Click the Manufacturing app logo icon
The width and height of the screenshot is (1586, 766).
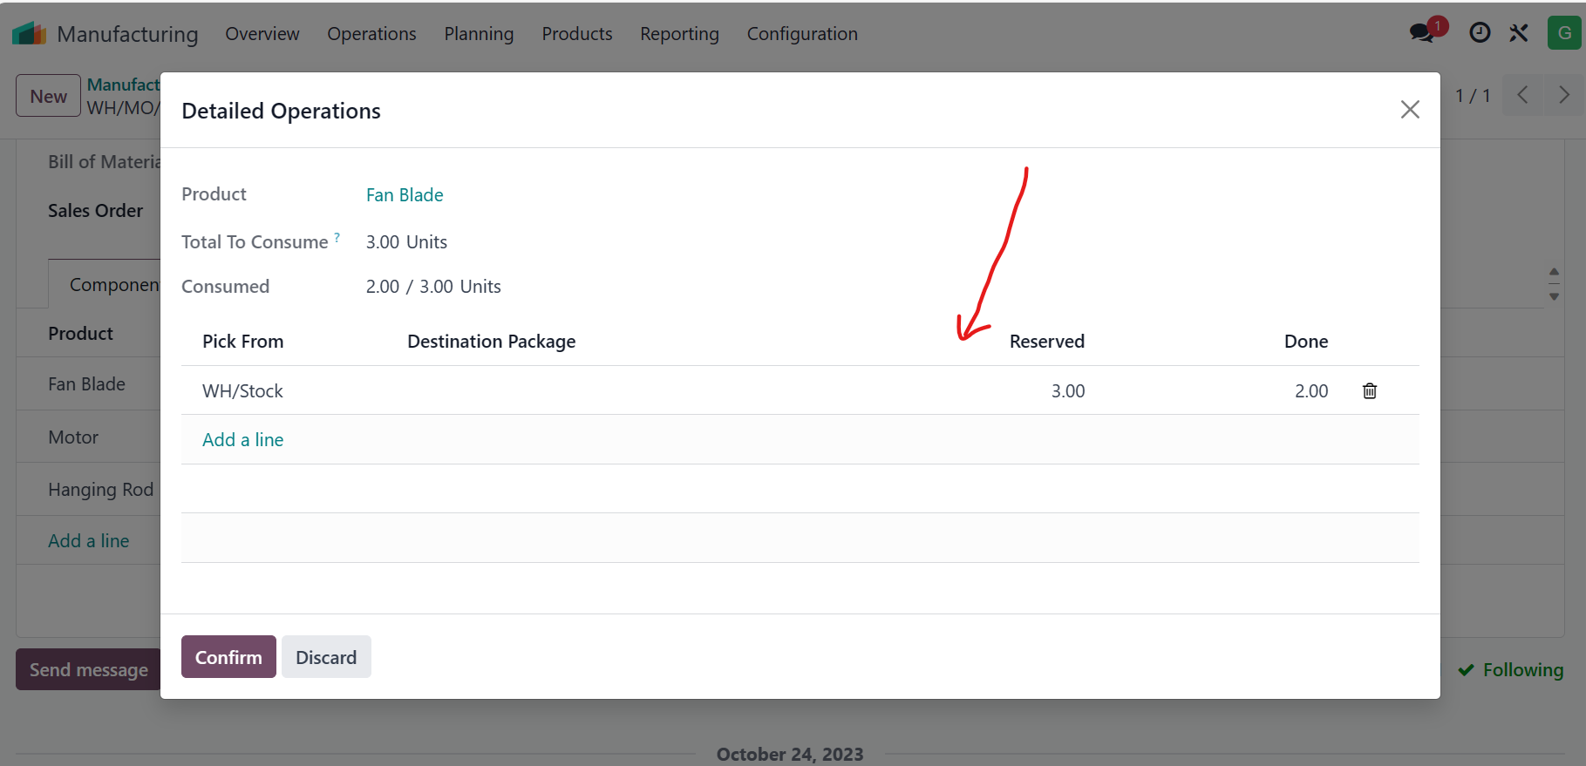pos(29,33)
